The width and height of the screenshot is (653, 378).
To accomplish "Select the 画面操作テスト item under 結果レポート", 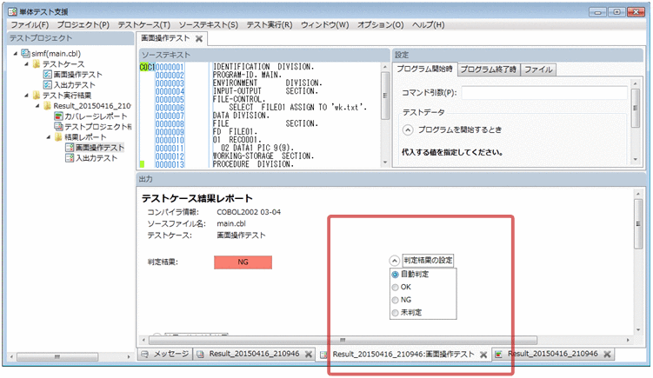I will [x=99, y=148].
